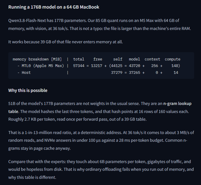Click the 'model' column header in code
Viewport: 201px width, 185px height.
pos(134,59)
